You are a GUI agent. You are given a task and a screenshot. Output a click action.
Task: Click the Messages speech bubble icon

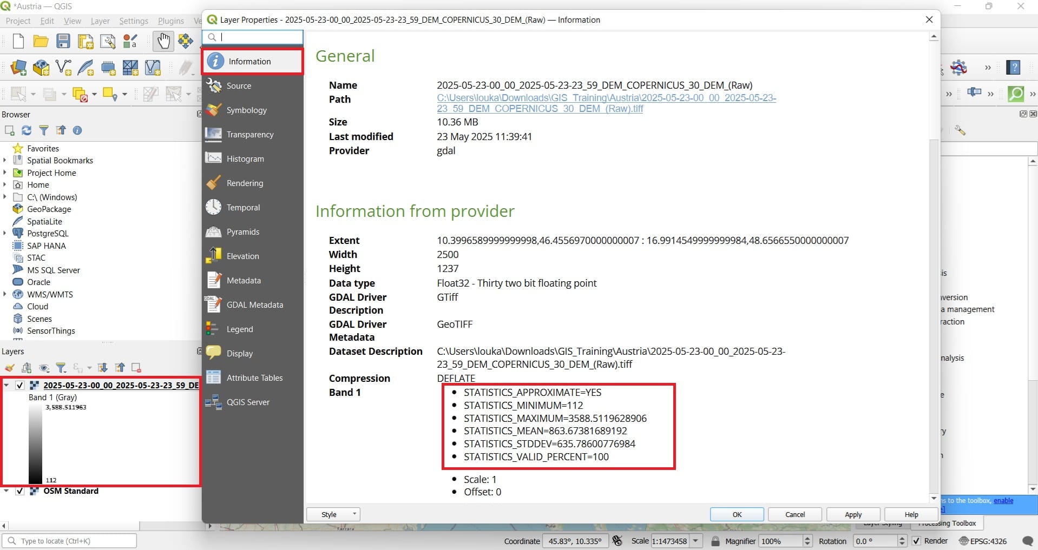coord(1027,541)
